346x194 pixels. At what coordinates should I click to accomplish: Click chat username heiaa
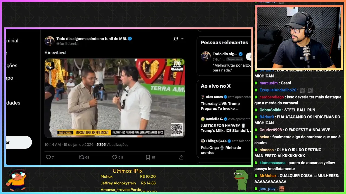pyautogui.click(x=265, y=137)
